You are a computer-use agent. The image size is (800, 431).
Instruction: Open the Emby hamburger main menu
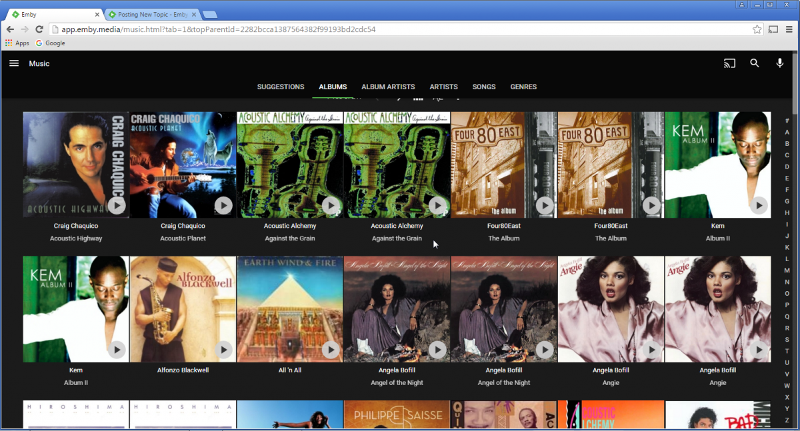14,63
